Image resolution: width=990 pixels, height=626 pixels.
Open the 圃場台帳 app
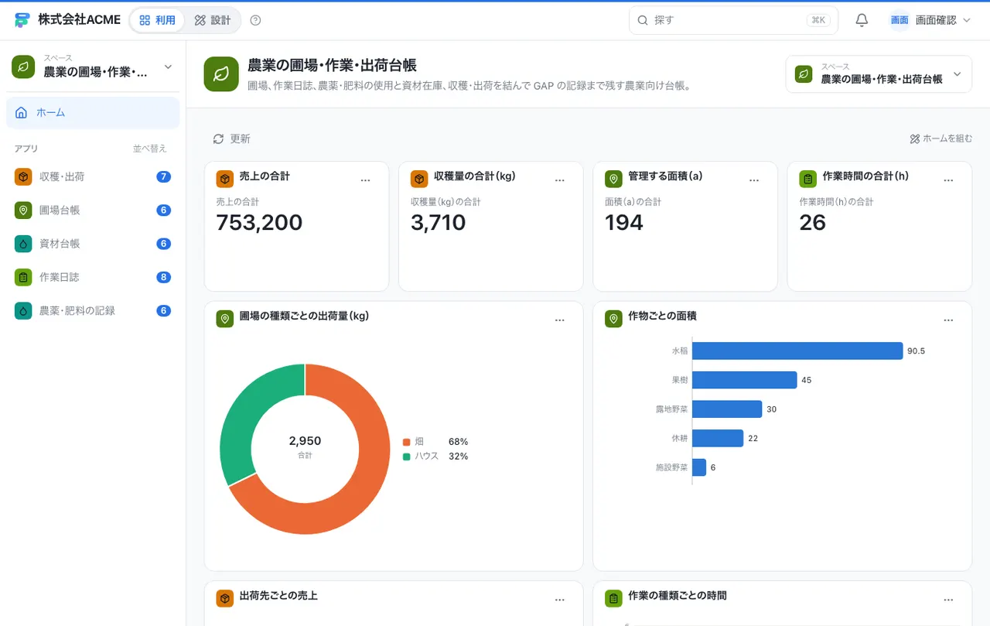click(x=93, y=210)
